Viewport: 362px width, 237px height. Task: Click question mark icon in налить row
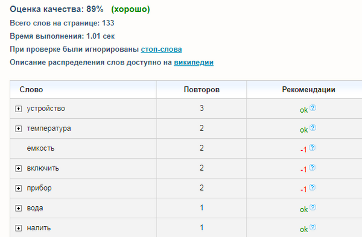pos(313,227)
